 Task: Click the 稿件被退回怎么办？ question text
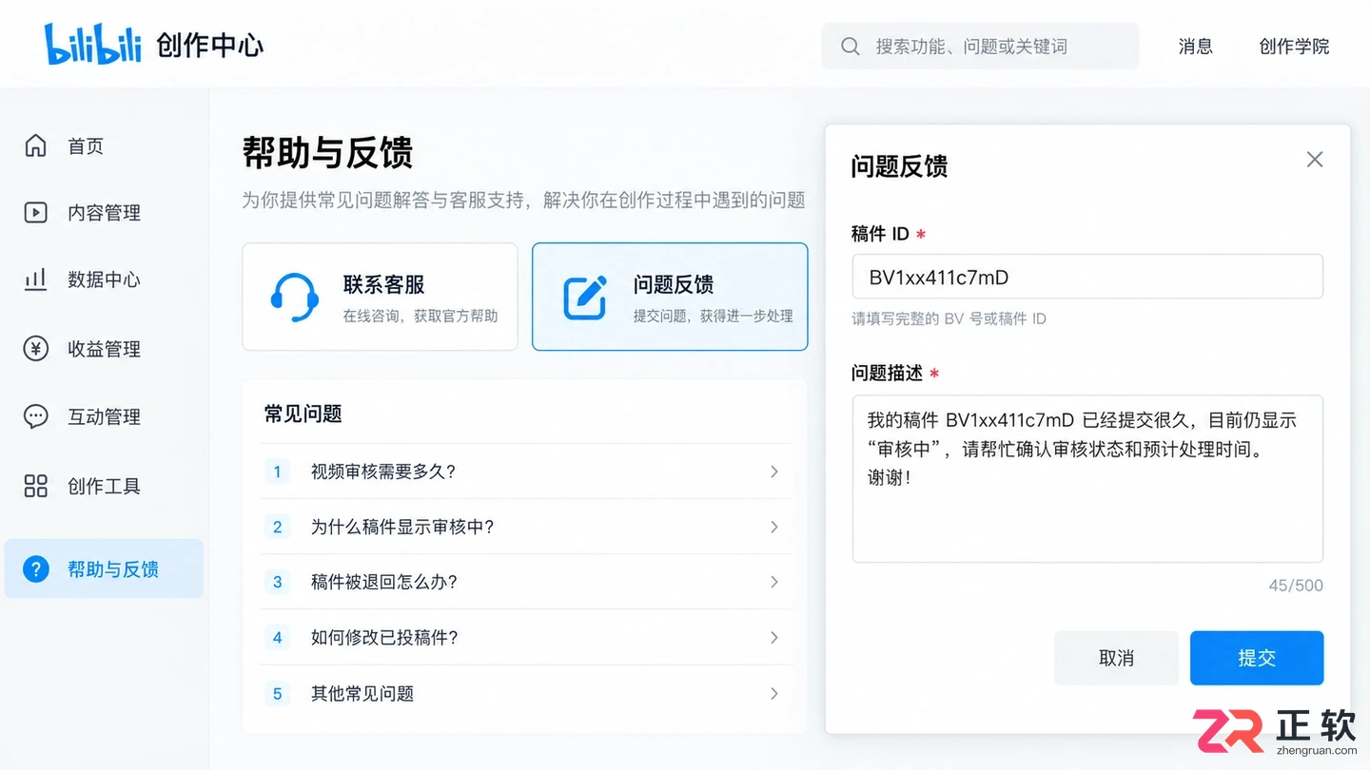point(384,582)
